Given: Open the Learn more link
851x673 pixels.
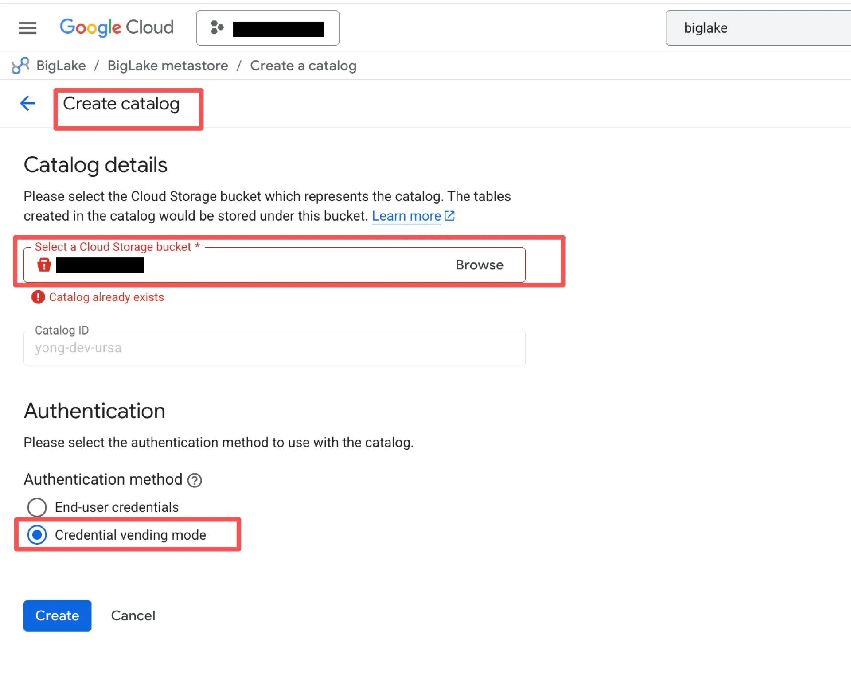Looking at the screenshot, I should pos(406,216).
